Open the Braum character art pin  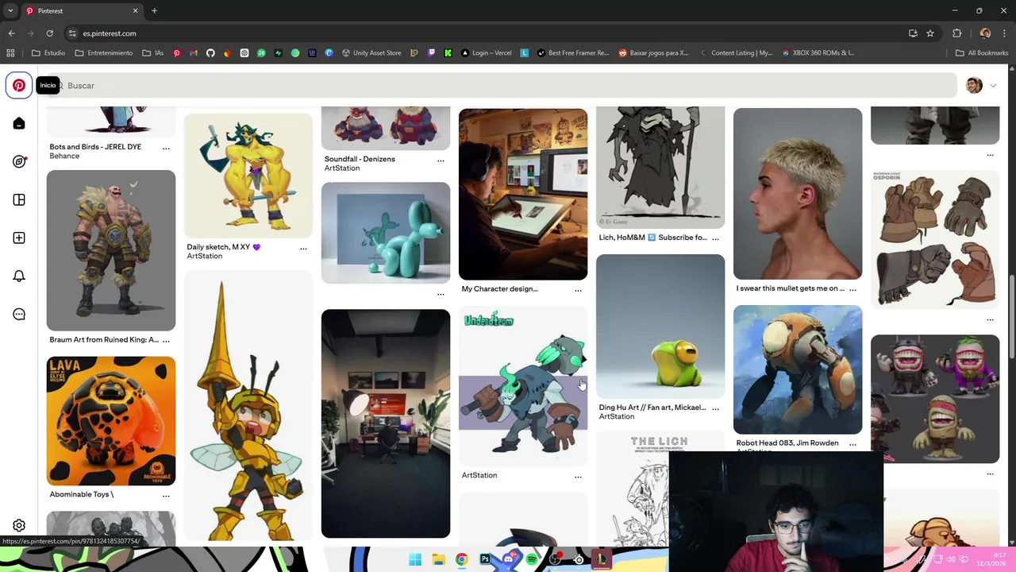click(111, 250)
